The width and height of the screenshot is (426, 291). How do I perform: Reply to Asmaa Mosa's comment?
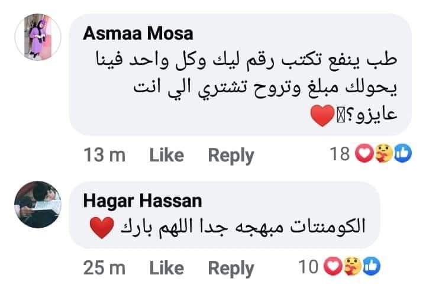tap(231, 155)
